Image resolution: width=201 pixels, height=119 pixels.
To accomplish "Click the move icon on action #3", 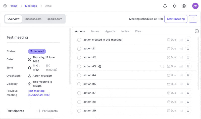I will click(x=162, y=66).
